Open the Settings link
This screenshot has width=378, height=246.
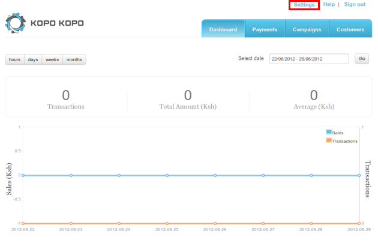(x=304, y=5)
